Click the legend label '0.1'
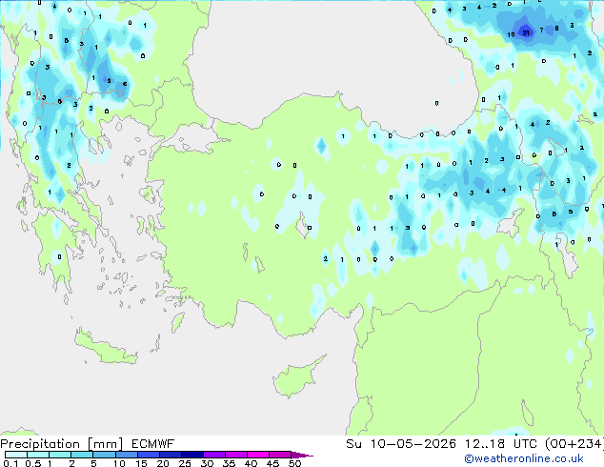Screen dimensions: 604x467 (10, 463)
